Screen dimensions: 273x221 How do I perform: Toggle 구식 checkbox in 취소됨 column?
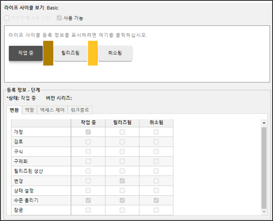156,151
